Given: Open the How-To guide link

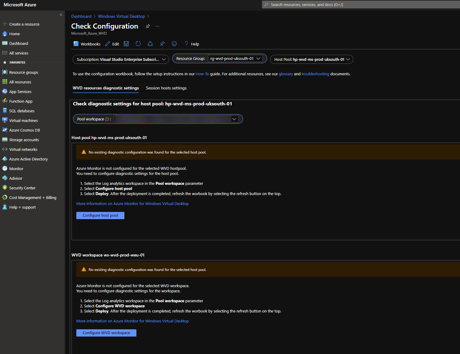Looking at the screenshot, I should (202, 74).
